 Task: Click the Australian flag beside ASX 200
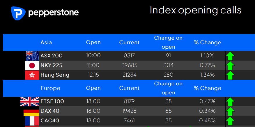pyautogui.click(x=32, y=56)
